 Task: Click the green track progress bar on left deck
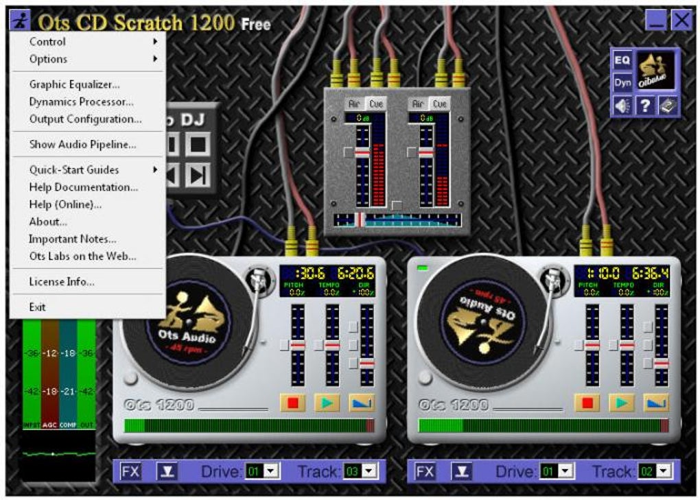[x=249, y=425]
